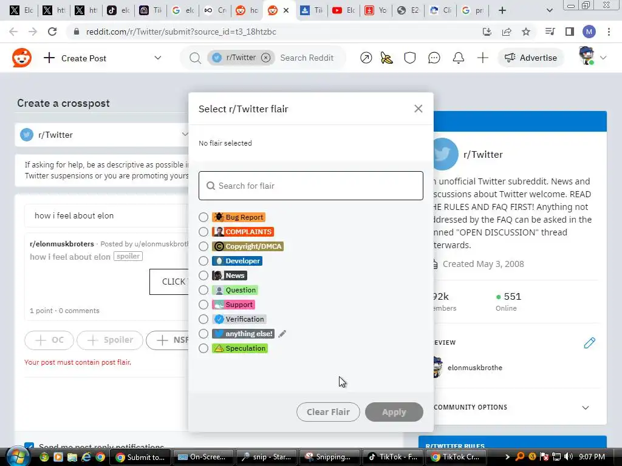Switch to the TikTok tab labeled elc
This screenshot has height=466, width=622.
(x=118, y=10)
